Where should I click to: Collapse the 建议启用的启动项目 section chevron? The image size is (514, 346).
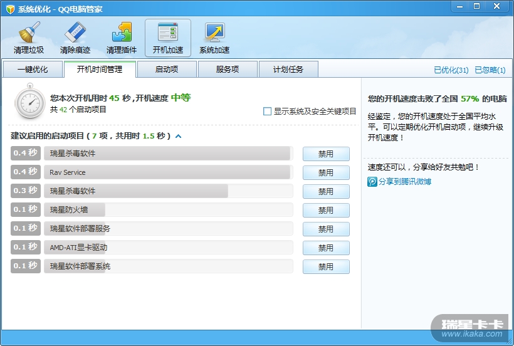click(178, 136)
